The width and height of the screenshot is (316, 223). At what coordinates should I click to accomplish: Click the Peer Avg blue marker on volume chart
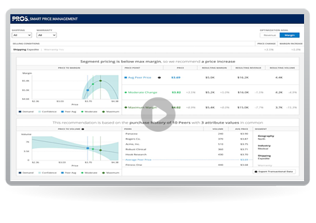tap(88, 148)
